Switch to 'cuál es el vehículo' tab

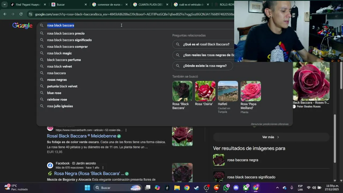[191, 5]
